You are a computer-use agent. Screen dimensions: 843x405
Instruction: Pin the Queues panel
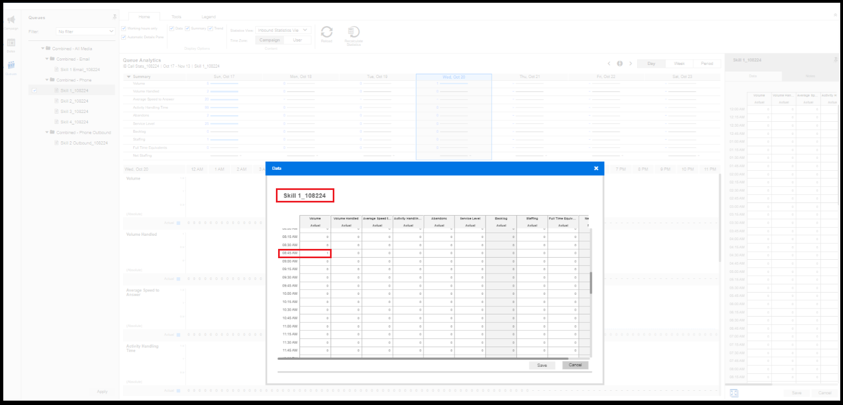pyautogui.click(x=114, y=17)
